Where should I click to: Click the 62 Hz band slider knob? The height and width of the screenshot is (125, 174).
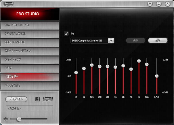(84, 69)
